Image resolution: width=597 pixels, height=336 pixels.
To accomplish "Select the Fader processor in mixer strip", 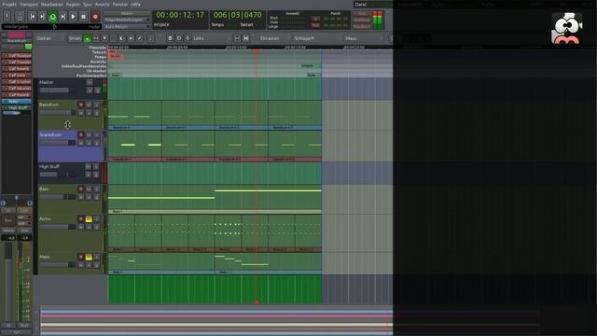I will pos(17,102).
